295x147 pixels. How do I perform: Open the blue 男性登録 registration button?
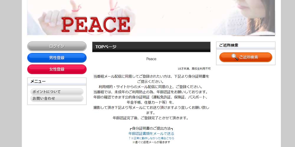tap(57, 58)
